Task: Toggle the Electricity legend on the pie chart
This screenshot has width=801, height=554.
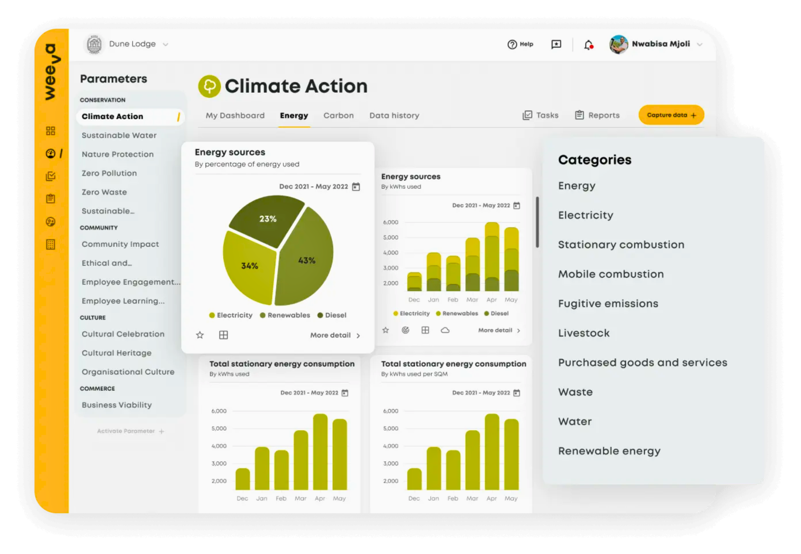Action: (231, 315)
